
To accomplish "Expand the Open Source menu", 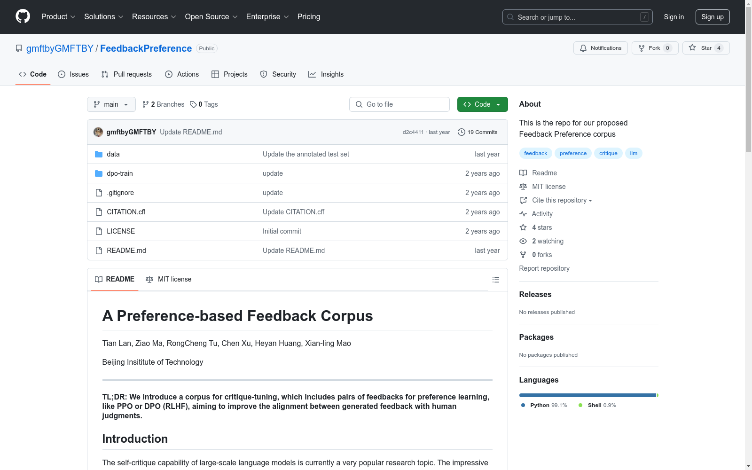I will [211, 17].
